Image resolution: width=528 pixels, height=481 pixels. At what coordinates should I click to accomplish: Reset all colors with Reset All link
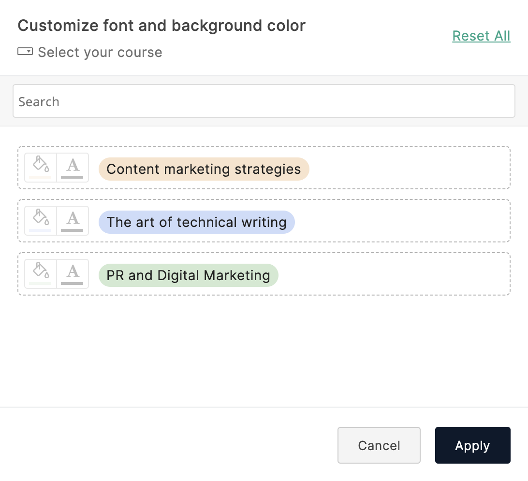tap(481, 36)
